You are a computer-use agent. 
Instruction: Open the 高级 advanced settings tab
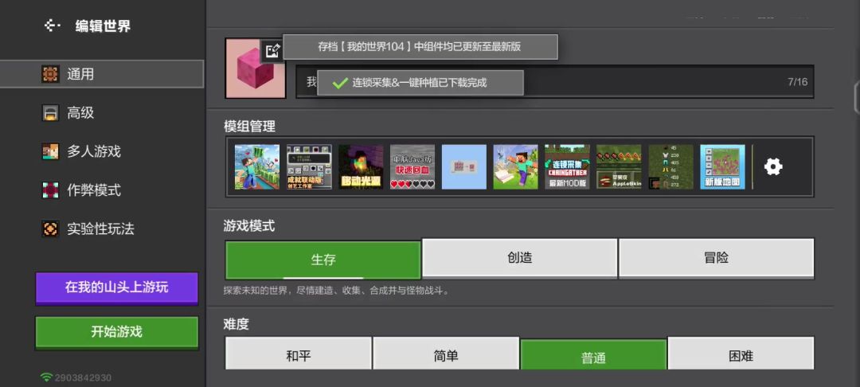[102, 113]
